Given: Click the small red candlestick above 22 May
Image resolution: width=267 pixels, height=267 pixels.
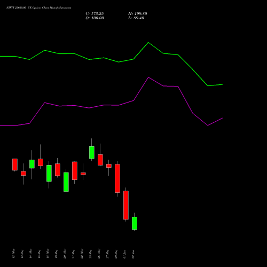Looking at the screenshot, I should (83, 174).
